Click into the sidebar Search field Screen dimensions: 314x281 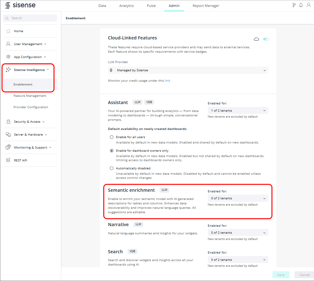pyautogui.click(x=30, y=18)
